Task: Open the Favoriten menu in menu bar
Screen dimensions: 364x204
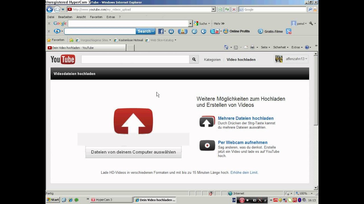Action: click(96, 17)
